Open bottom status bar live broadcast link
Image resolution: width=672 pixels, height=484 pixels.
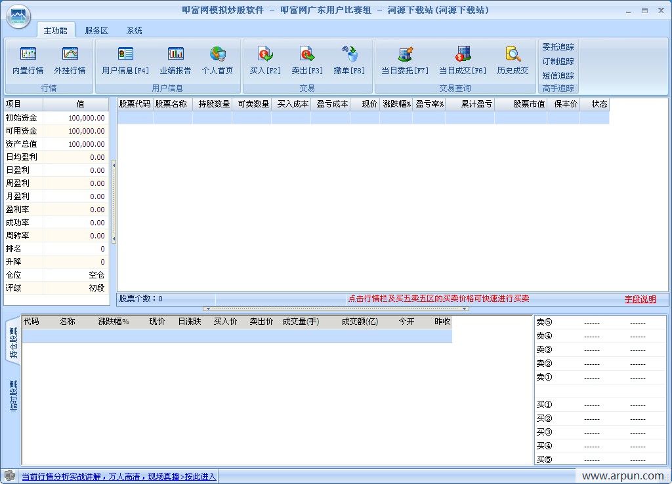[119, 476]
